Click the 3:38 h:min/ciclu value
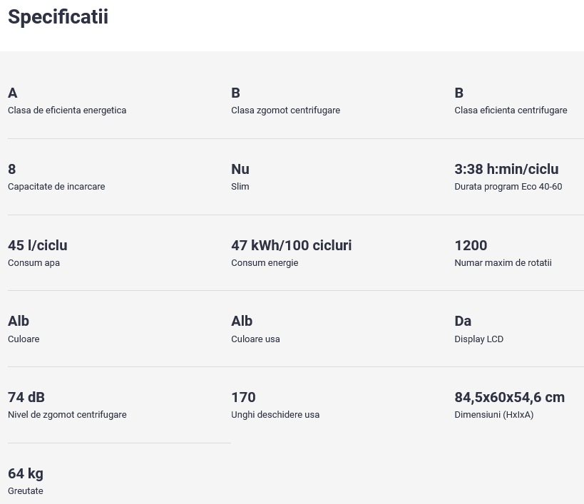Image resolution: width=584 pixels, height=504 pixels. tap(506, 170)
